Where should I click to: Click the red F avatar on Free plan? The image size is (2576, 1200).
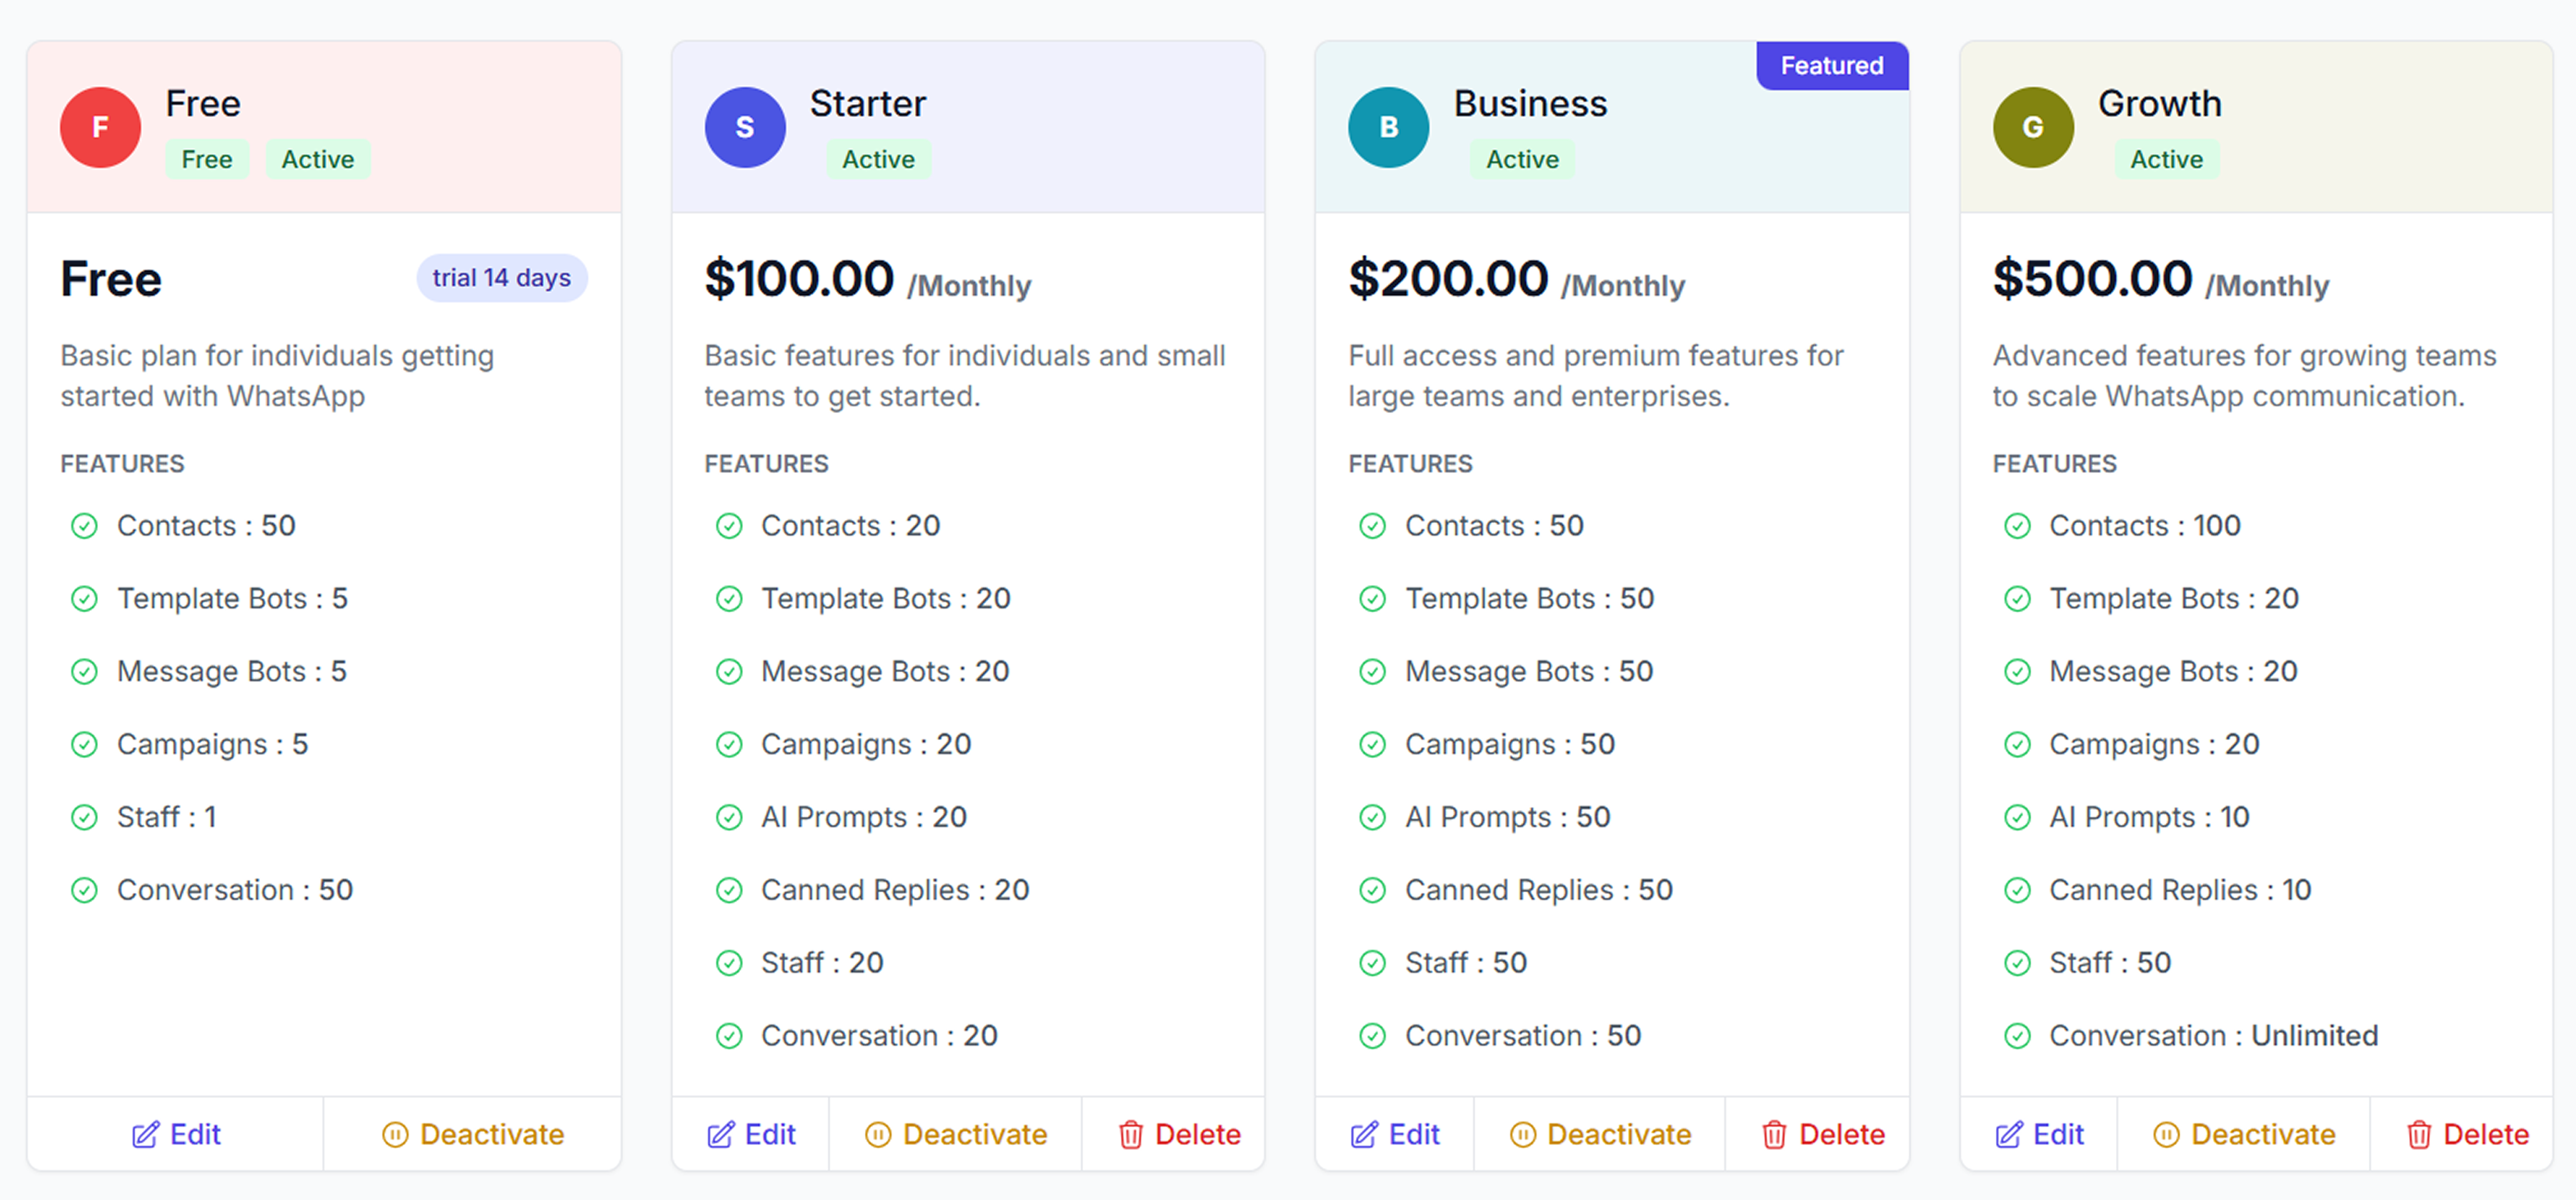click(100, 127)
